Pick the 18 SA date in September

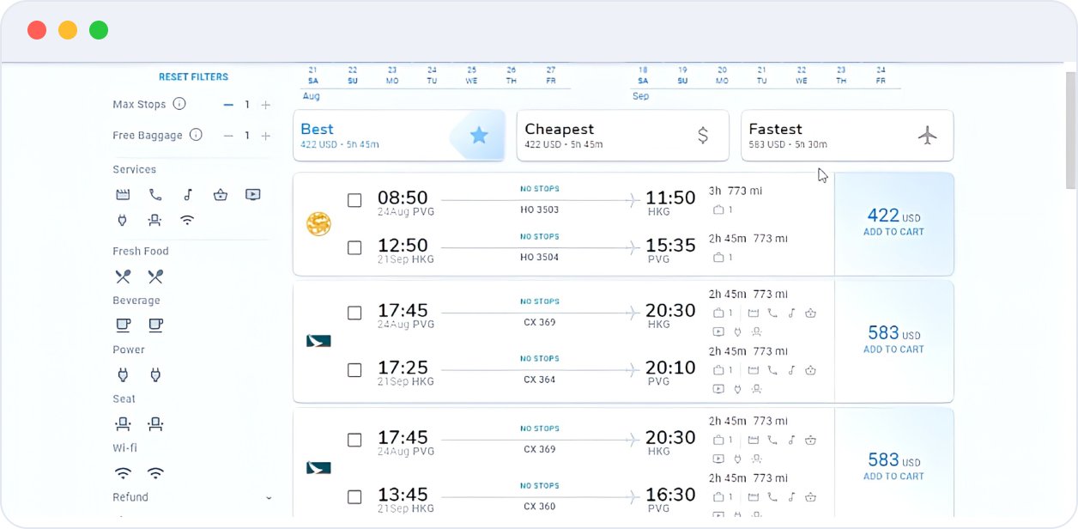pyautogui.click(x=643, y=76)
